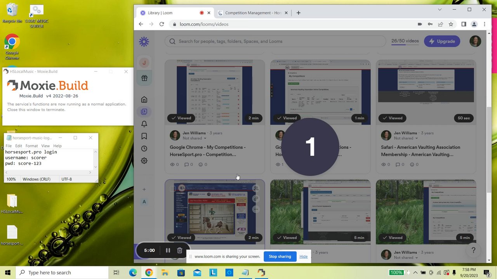Expand Not shared dropdown on Safari video

[x=406, y=138]
